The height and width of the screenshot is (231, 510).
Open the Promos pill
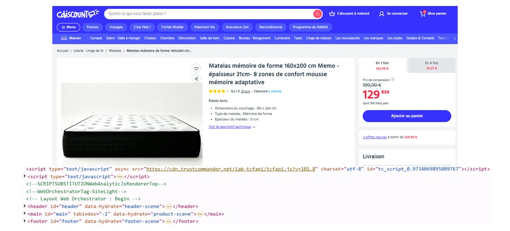92,27
